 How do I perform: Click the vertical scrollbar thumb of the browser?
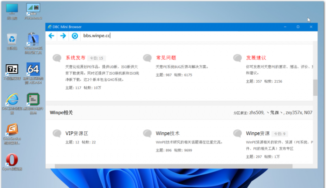tap(315, 87)
